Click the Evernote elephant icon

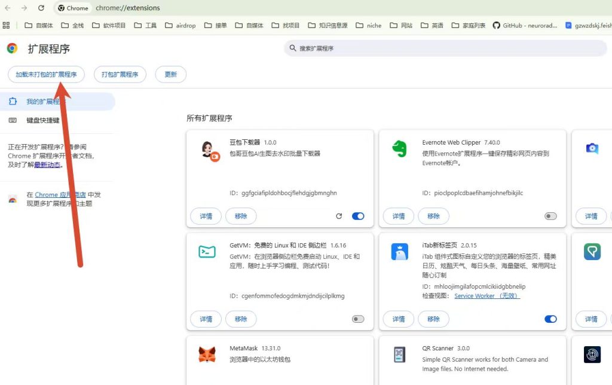pos(400,149)
